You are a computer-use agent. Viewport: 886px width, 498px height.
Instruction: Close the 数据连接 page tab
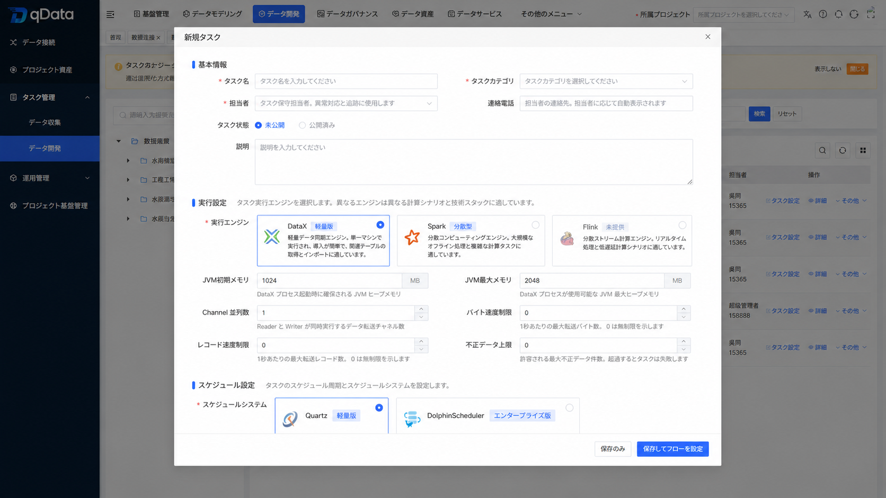coord(158,38)
